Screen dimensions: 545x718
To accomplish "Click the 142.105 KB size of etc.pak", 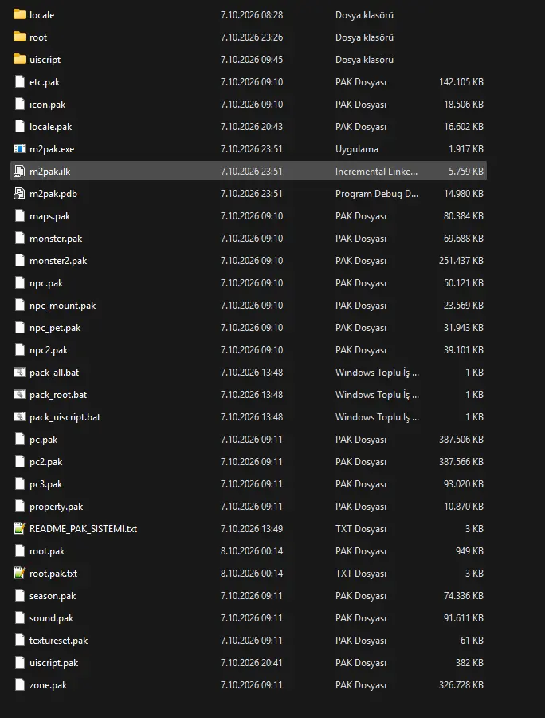I will tap(461, 82).
